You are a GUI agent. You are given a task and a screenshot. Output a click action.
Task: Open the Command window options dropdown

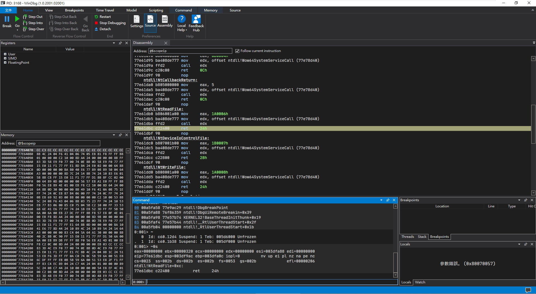[381, 200]
